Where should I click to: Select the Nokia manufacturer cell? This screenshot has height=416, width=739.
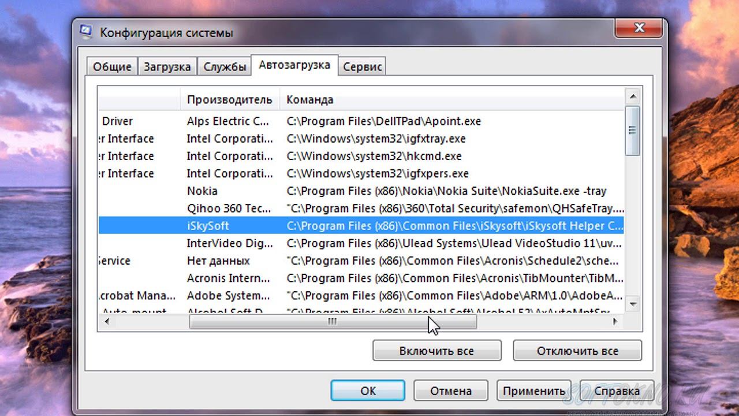202,191
